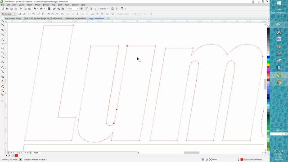The height and width of the screenshot is (162, 288).
Task: Toggle Show Guidelines in the toolbar
Action: tap(95, 9)
